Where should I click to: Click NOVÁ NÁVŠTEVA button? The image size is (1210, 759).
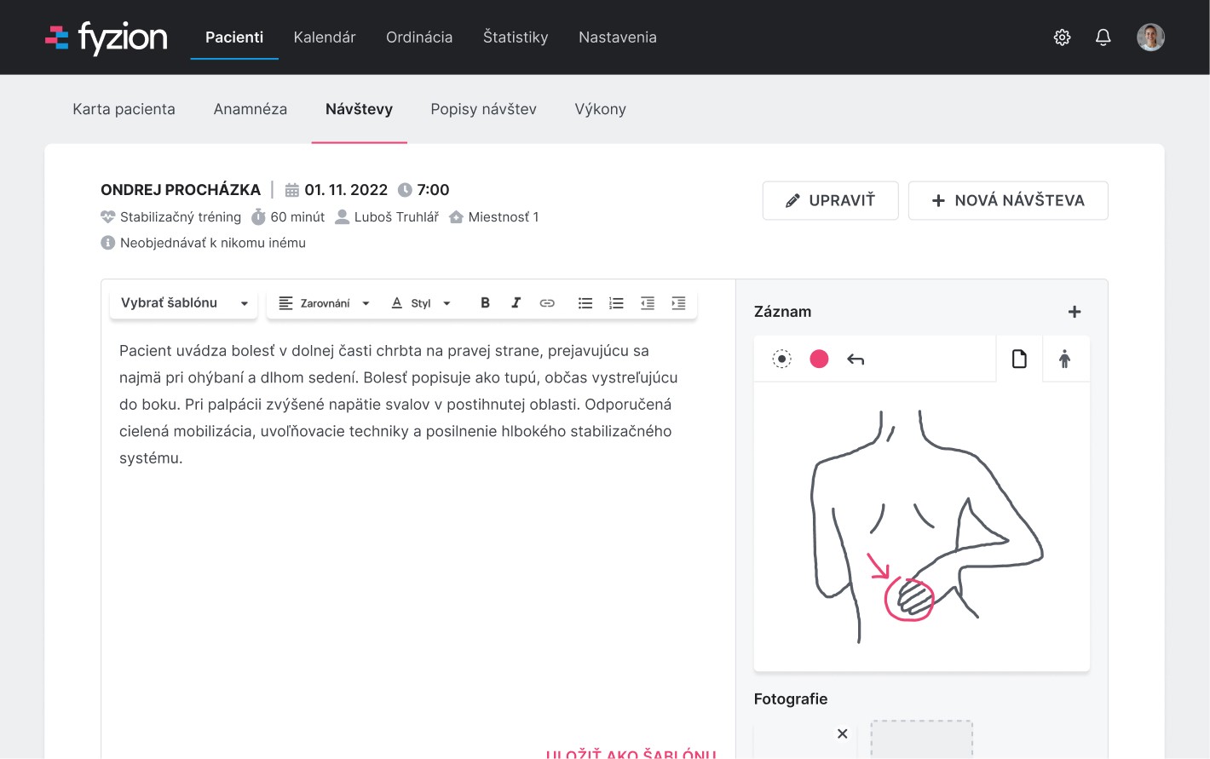click(x=1008, y=201)
